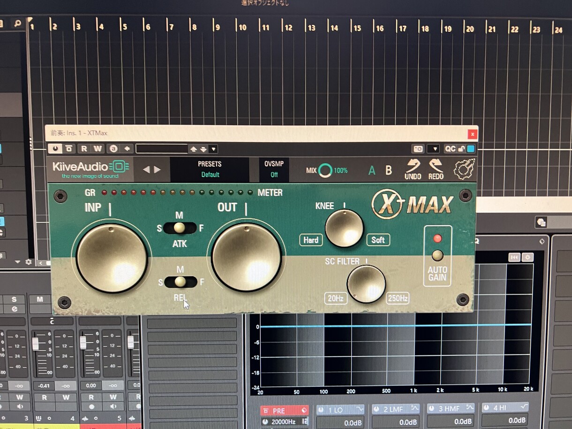Click the EQ settings gear icon above graph
The width and height of the screenshot is (572, 429).
pyautogui.click(x=528, y=257)
